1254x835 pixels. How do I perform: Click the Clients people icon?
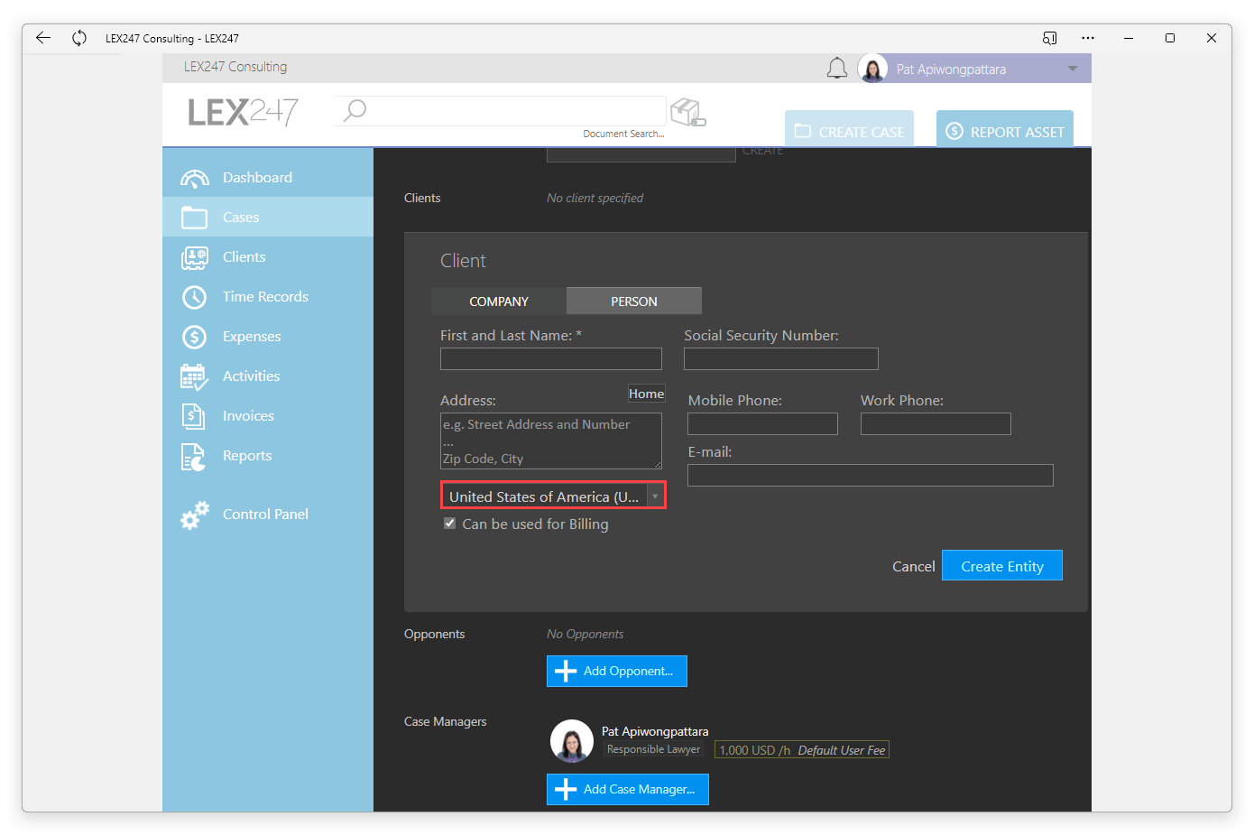point(194,257)
